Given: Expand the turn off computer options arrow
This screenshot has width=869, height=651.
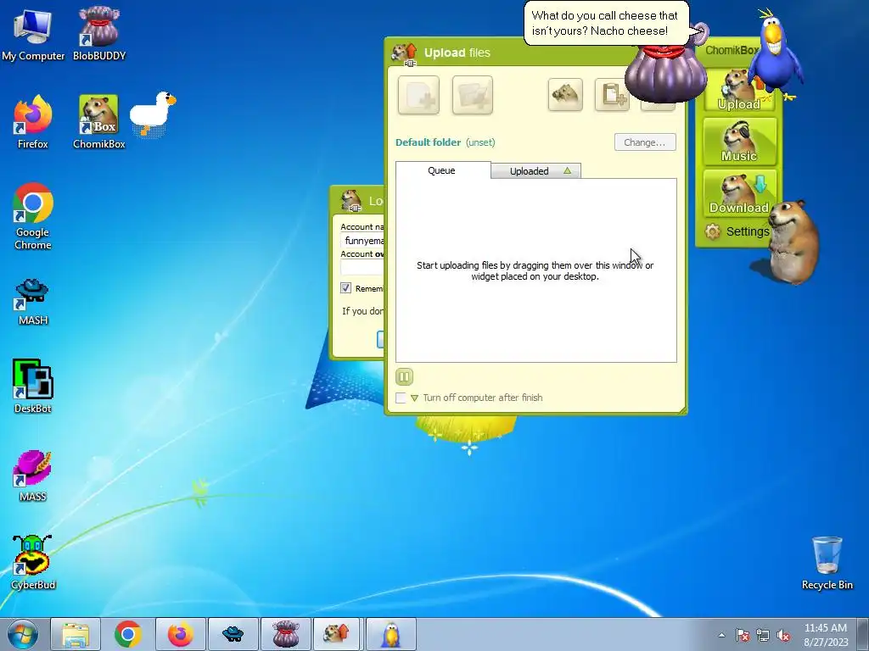Looking at the screenshot, I should coord(414,398).
